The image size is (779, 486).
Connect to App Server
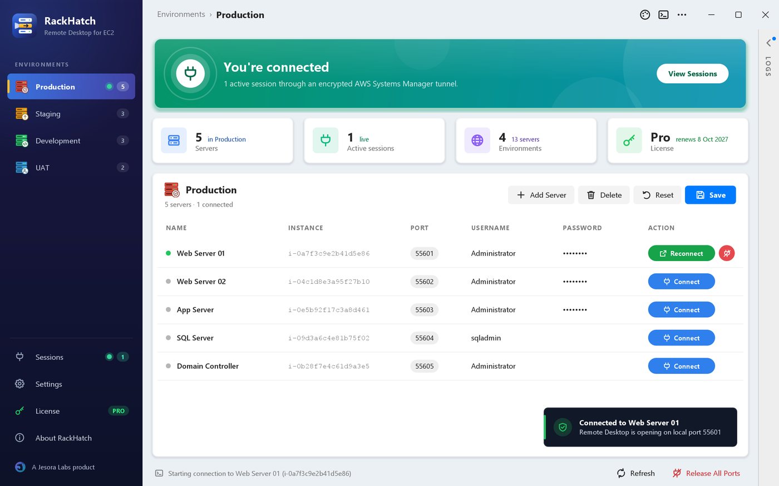(681, 310)
